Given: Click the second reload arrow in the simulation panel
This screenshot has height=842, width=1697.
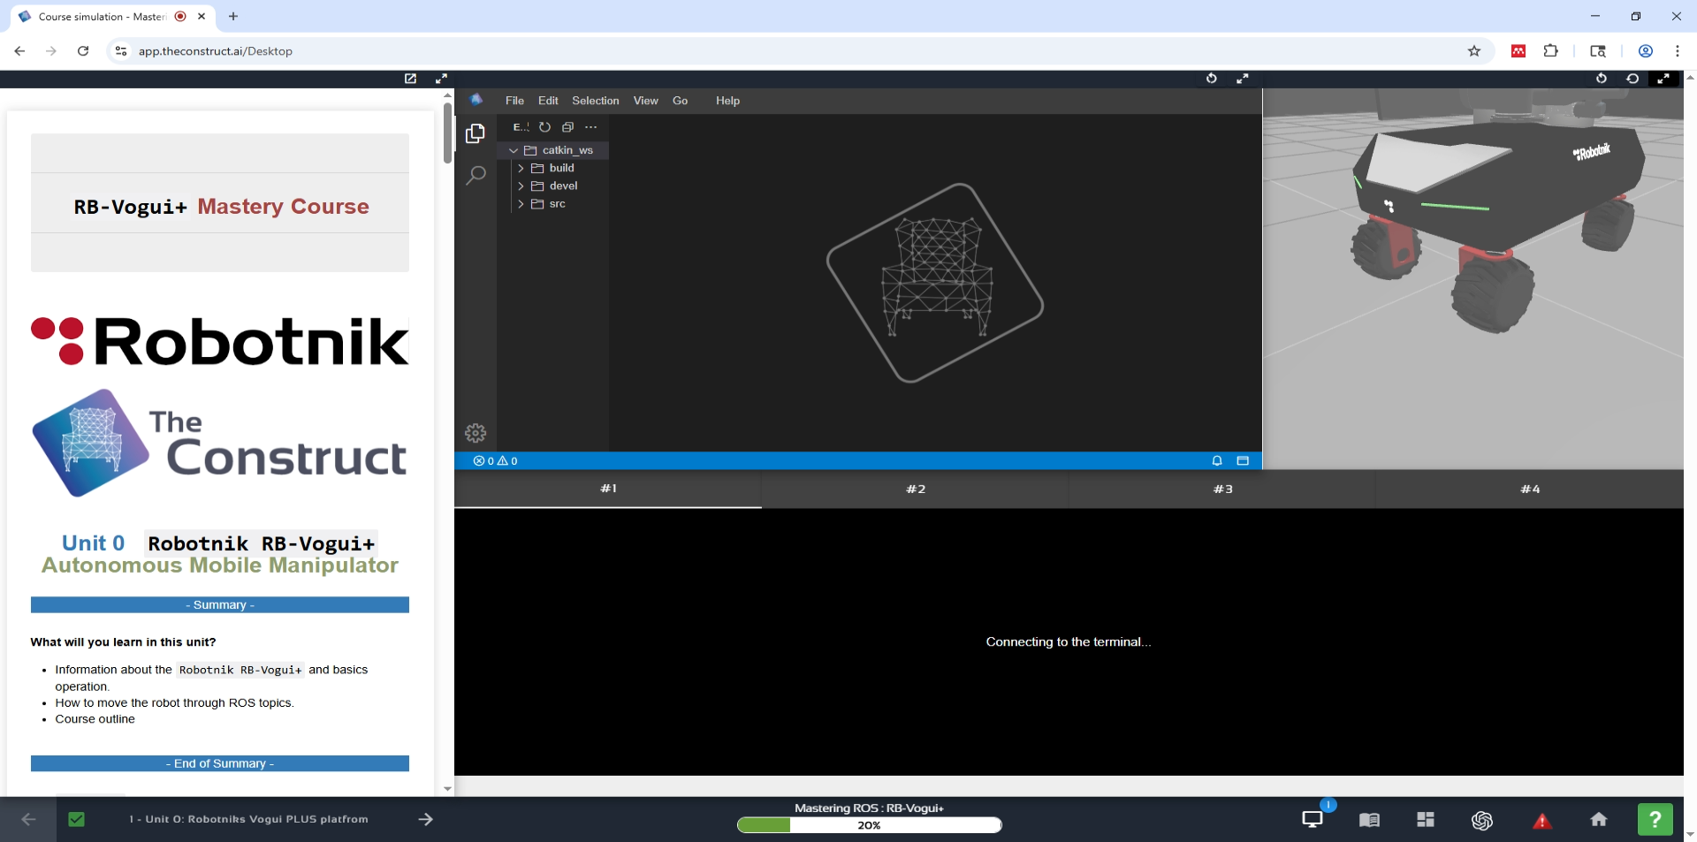Looking at the screenshot, I should click(1632, 79).
